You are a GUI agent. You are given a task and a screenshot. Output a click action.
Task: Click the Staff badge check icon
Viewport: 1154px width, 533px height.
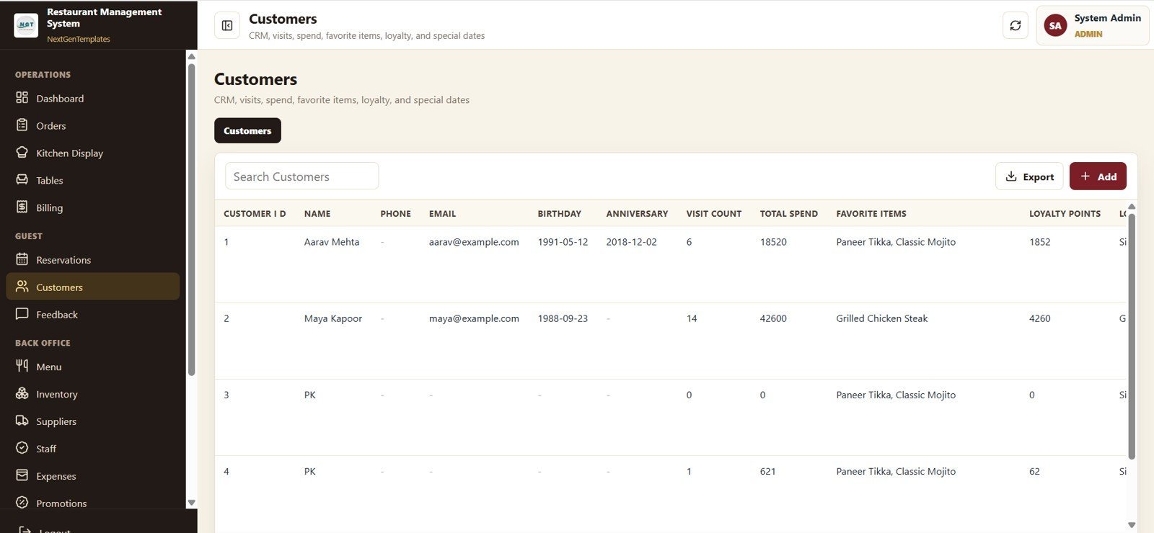[x=22, y=448]
